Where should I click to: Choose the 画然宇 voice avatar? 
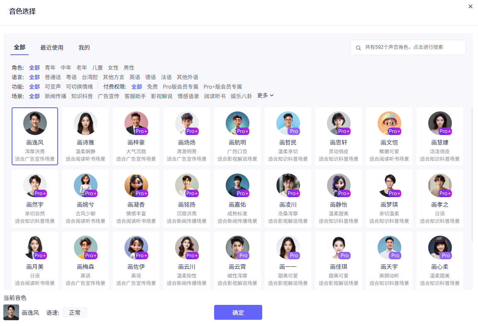point(35,186)
